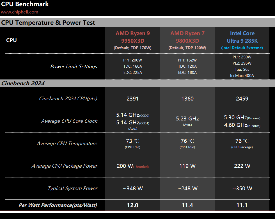275x219 pixels.
Task: Click the "Tau: 56s" value
Action: (242, 70)
